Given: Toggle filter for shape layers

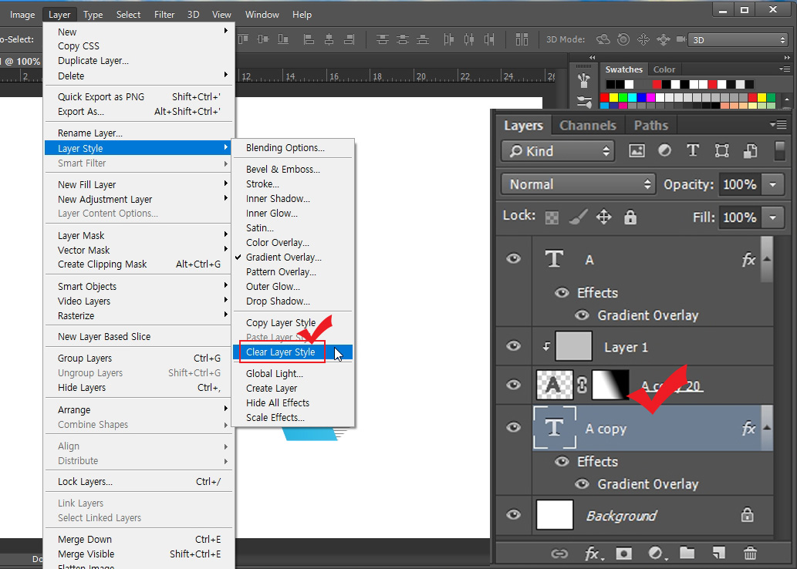Looking at the screenshot, I should click(x=721, y=150).
